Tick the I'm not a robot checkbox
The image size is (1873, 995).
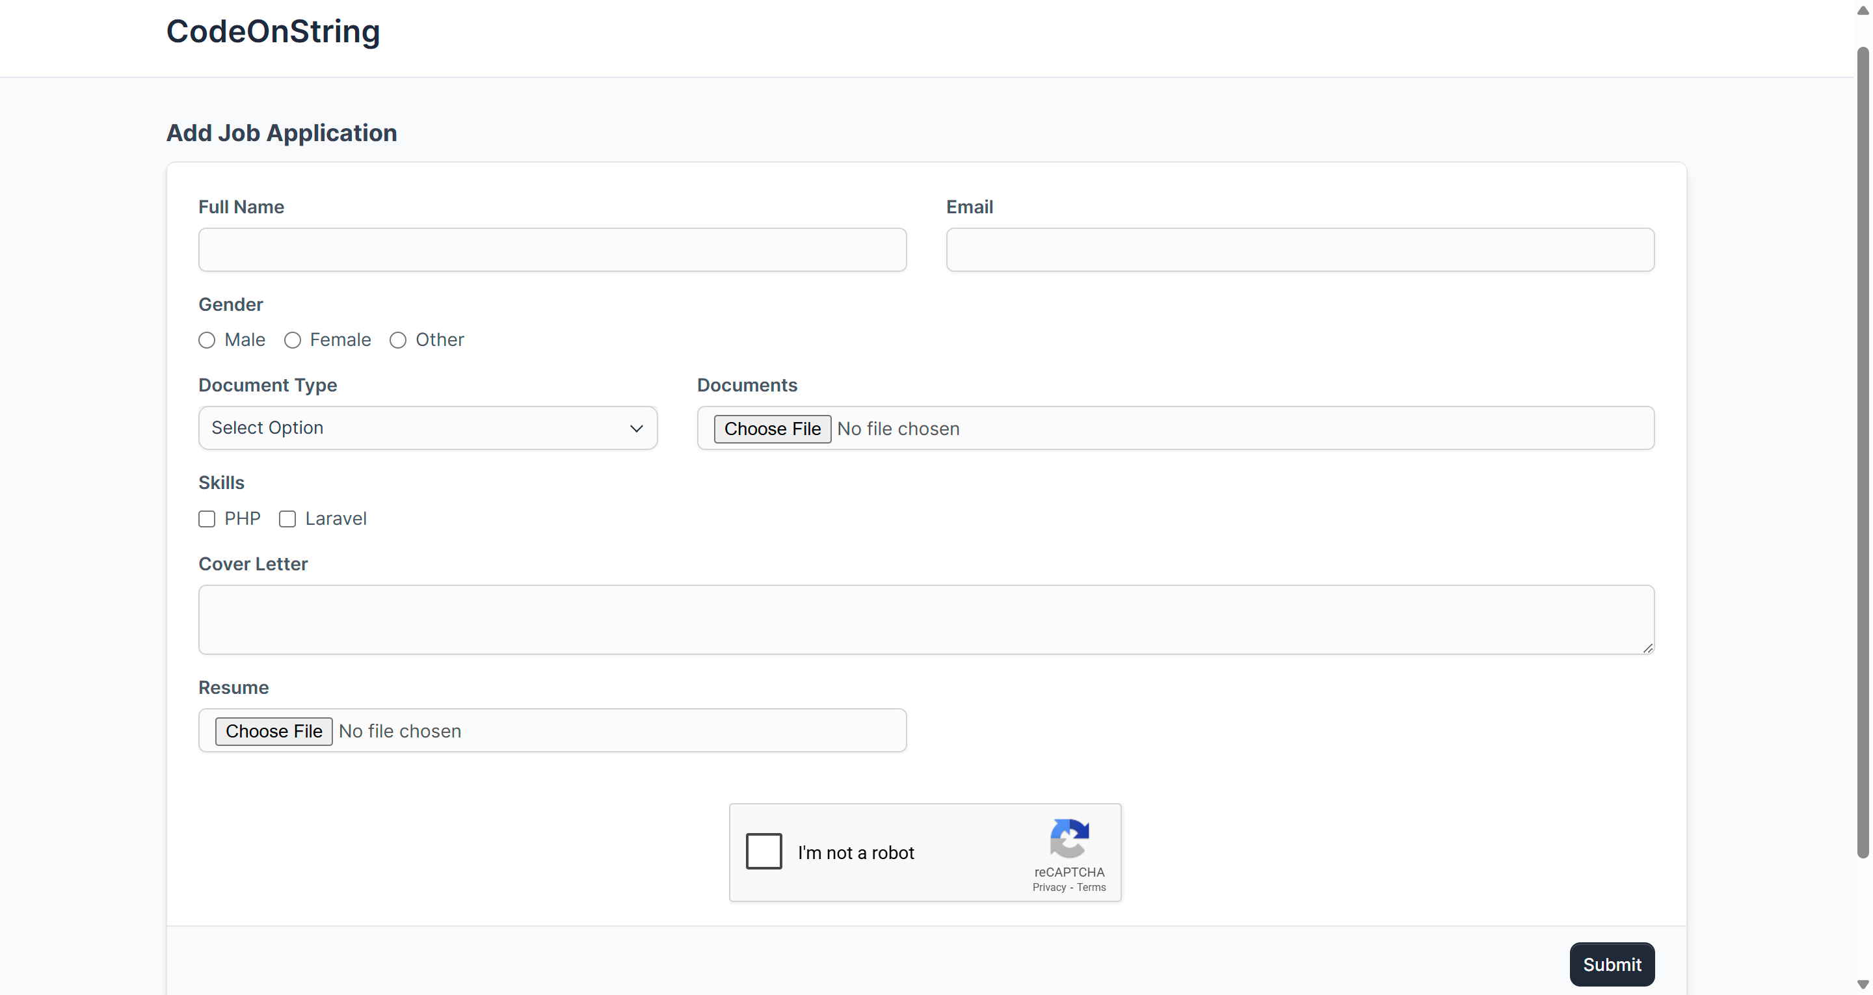coord(764,851)
